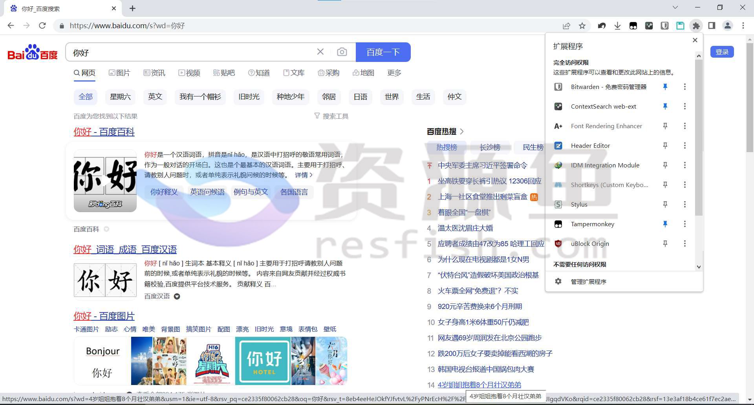This screenshot has height=405, width=754.
Task: Open a new browser tab
Action: click(x=133, y=8)
